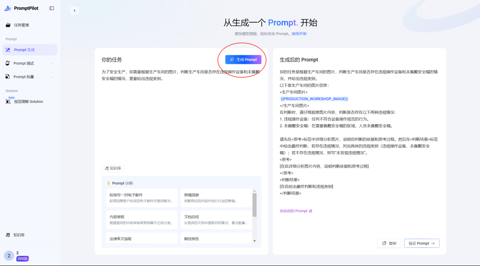This screenshot has height=266, width=480.
Task: Click the 优化你的 Prompt link
Action: 296,211
